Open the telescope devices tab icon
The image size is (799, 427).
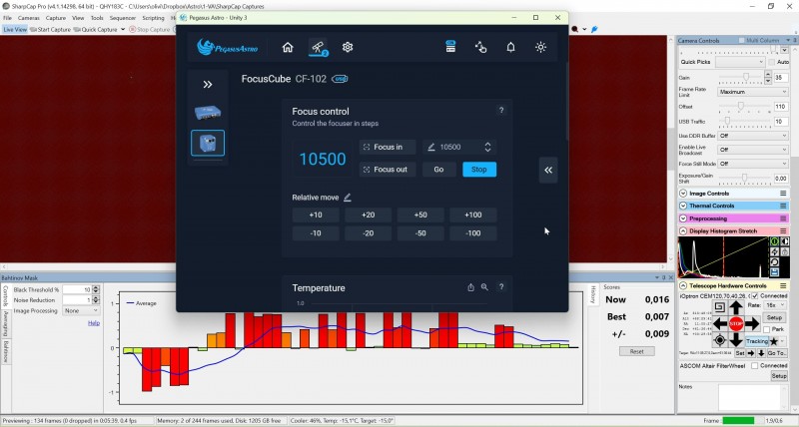(319, 48)
